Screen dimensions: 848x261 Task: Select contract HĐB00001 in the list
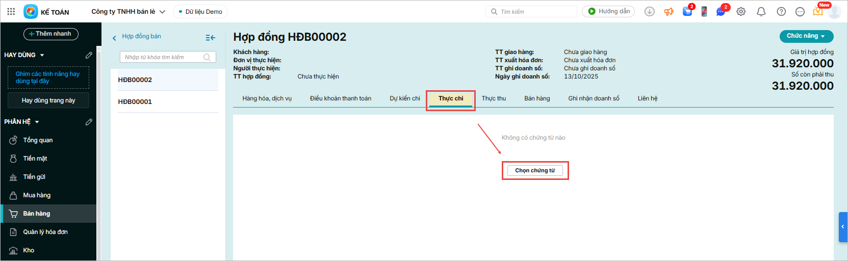click(x=135, y=101)
